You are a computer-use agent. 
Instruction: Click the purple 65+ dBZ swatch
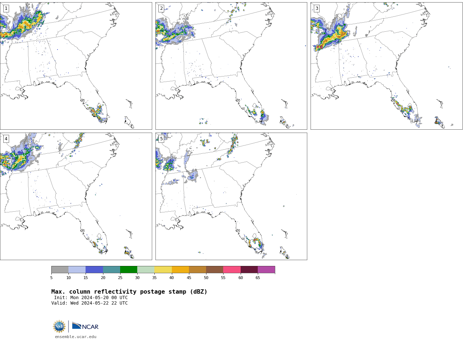266,270
